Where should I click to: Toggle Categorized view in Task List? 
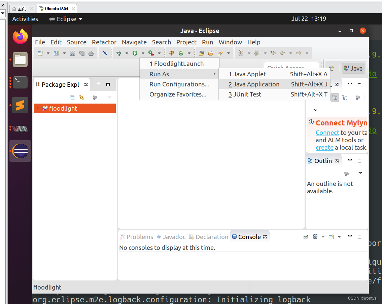point(335,98)
